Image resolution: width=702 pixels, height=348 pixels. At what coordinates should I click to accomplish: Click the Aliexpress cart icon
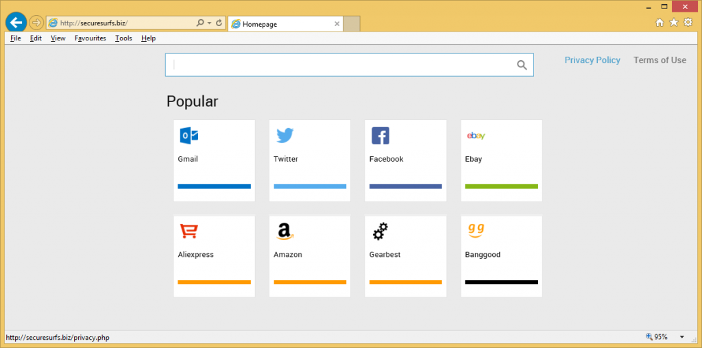pos(189,232)
